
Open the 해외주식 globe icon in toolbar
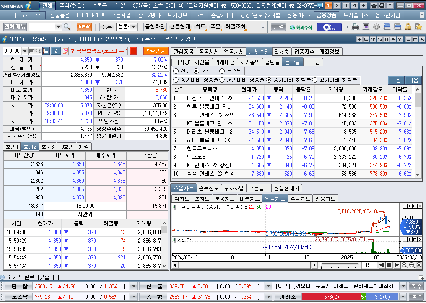[301, 27]
